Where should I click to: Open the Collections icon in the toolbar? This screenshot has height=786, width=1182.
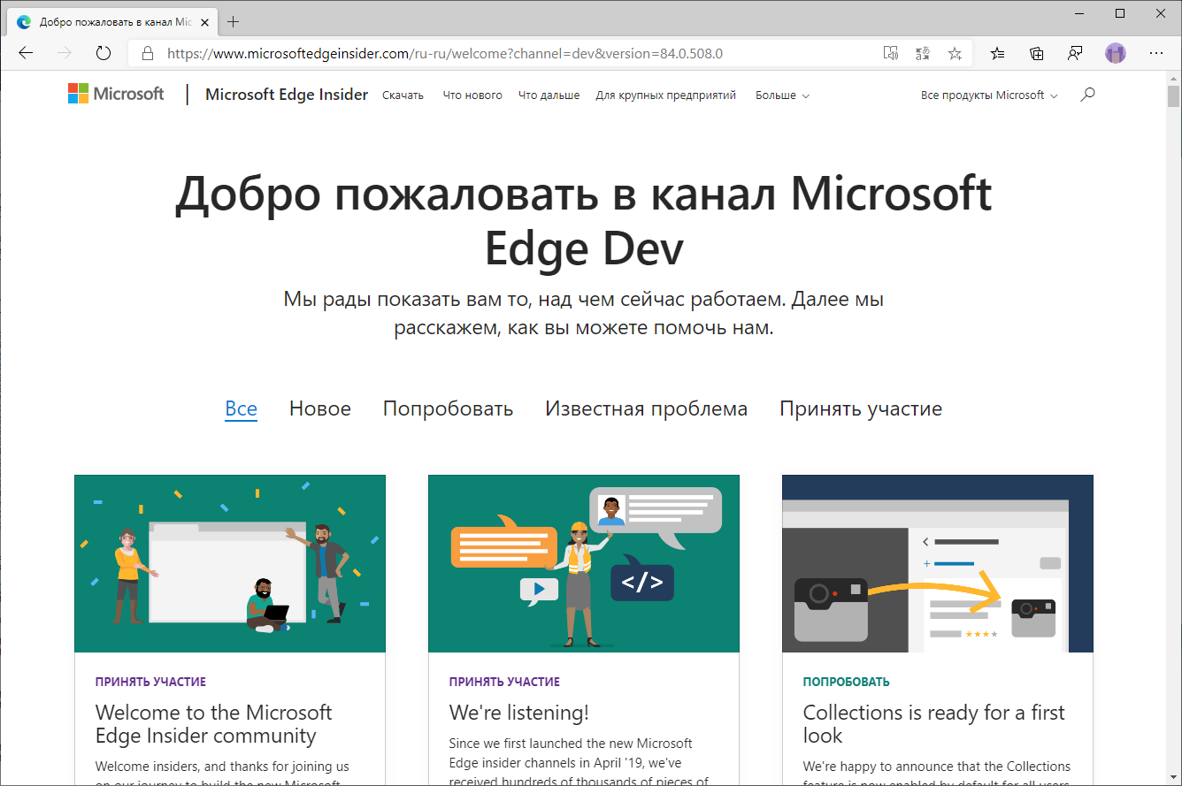point(1037,53)
